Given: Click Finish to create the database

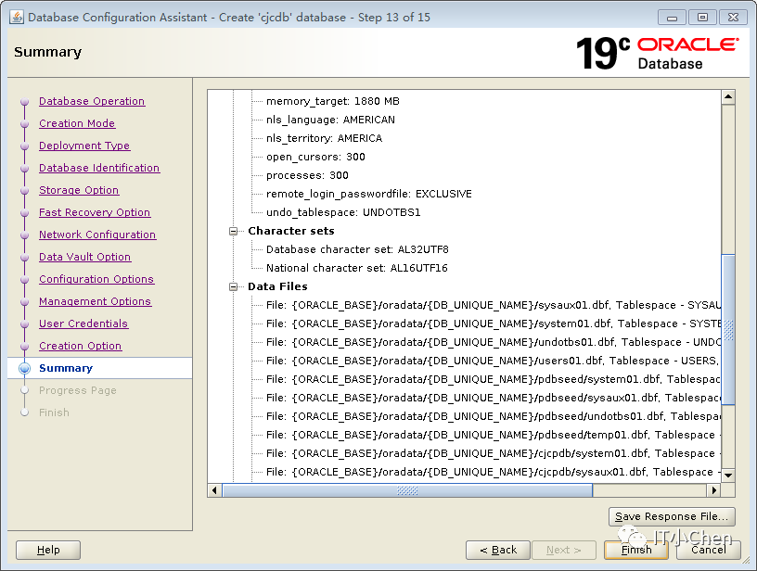Looking at the screenshot, I should [x=636, y=550].
